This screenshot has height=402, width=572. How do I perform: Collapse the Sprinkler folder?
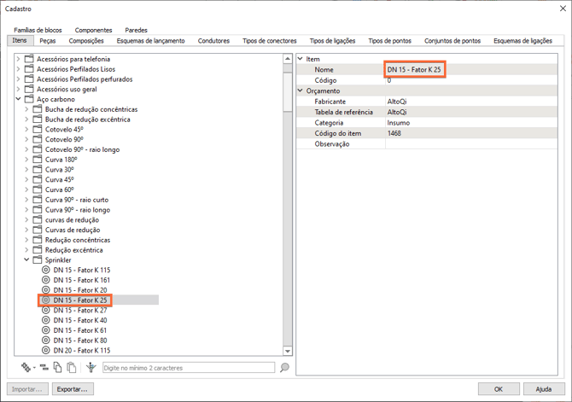(26, 260)
